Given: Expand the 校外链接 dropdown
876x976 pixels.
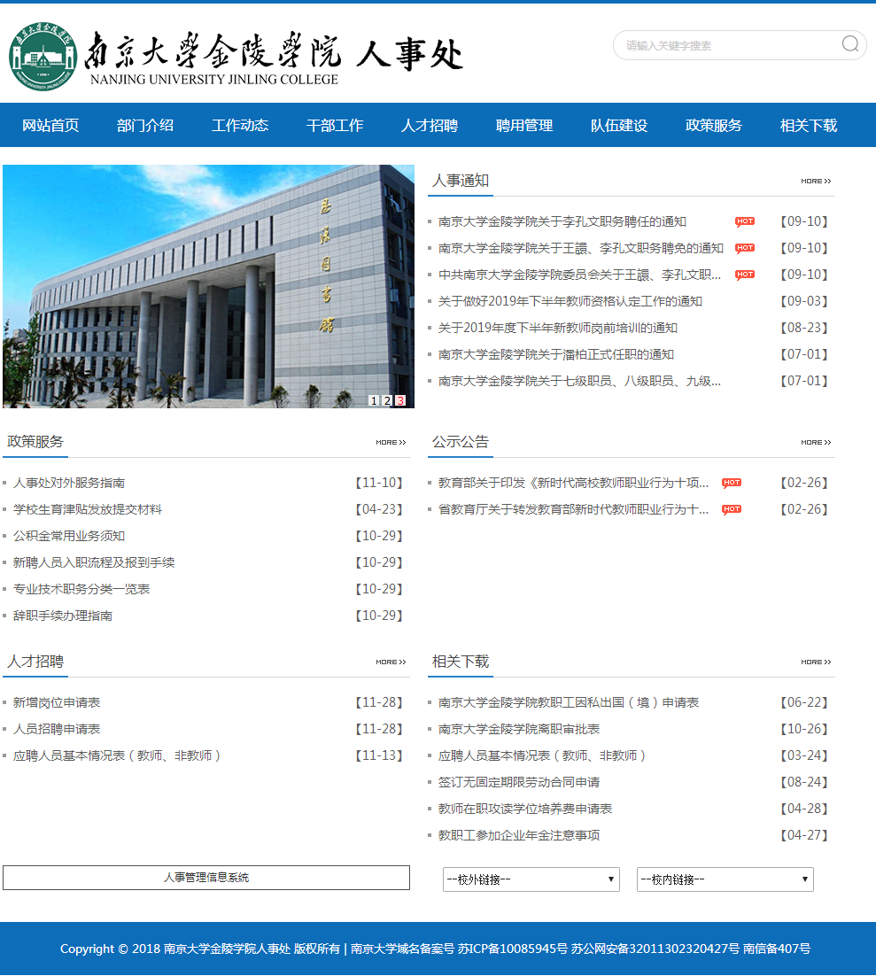Looking at the screenshot, I should [x=531, y=879].
